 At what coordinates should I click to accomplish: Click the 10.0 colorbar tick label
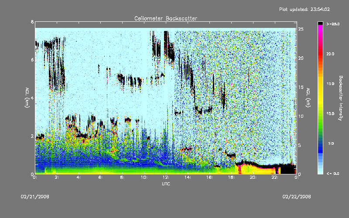pyautogui.click(x=330, y=114)
